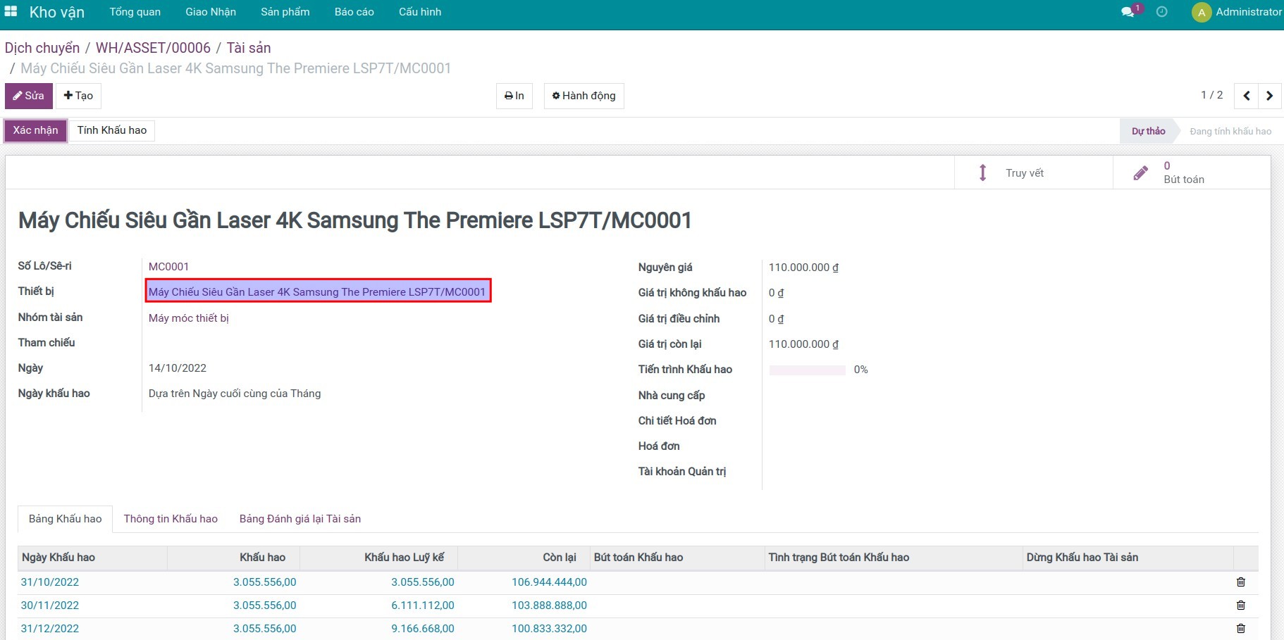The image size is (1284, 640).
Task: Open the Hành động dropdown
Action: 584,96
